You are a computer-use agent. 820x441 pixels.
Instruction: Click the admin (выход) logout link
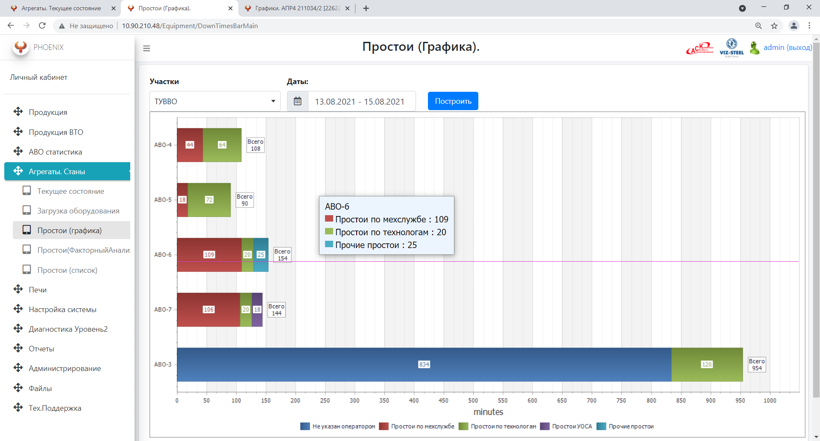coord(788,47)
